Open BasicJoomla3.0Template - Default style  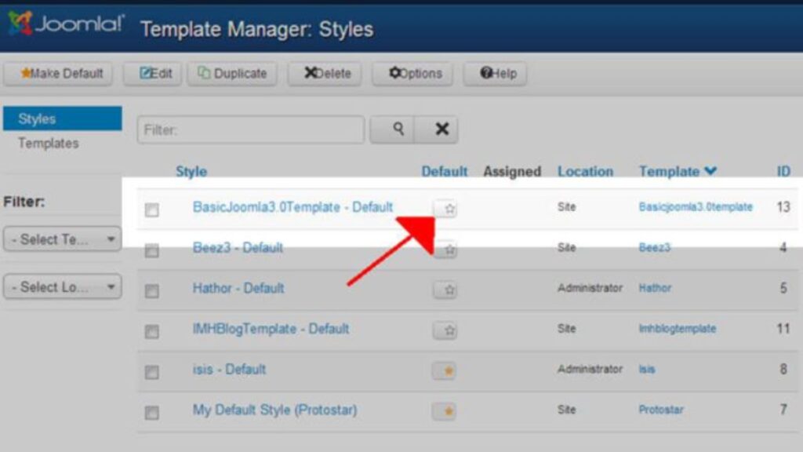[x=293, y=207]
